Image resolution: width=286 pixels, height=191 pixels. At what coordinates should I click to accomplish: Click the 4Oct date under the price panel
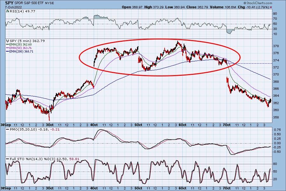pyautogui.click(x=94, y=125)
